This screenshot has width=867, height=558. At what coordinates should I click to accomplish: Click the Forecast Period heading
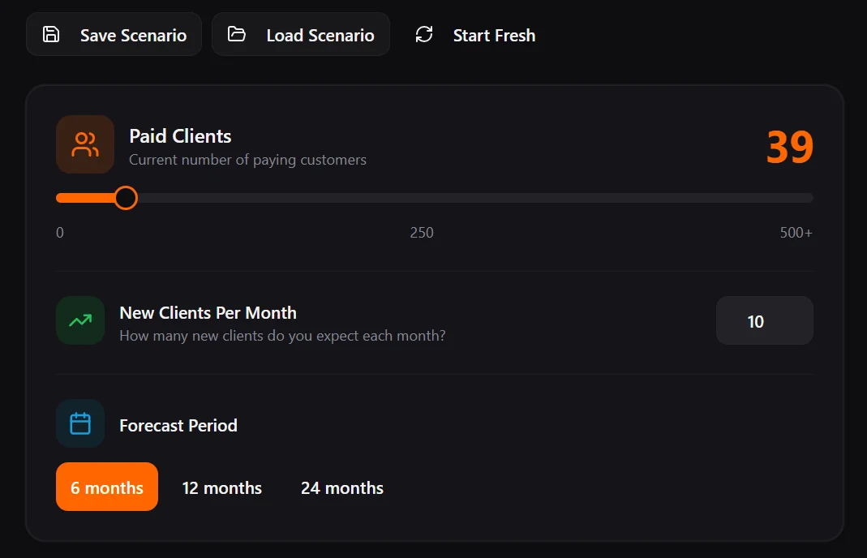point(178,424)
